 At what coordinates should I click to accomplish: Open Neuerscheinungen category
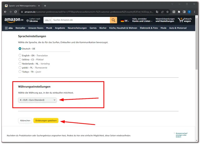(x=77, y=28)
